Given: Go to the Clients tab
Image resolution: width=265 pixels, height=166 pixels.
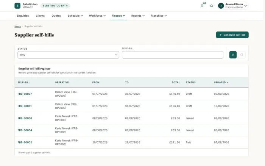Looking at the screenshot, I should pos(40,16).
